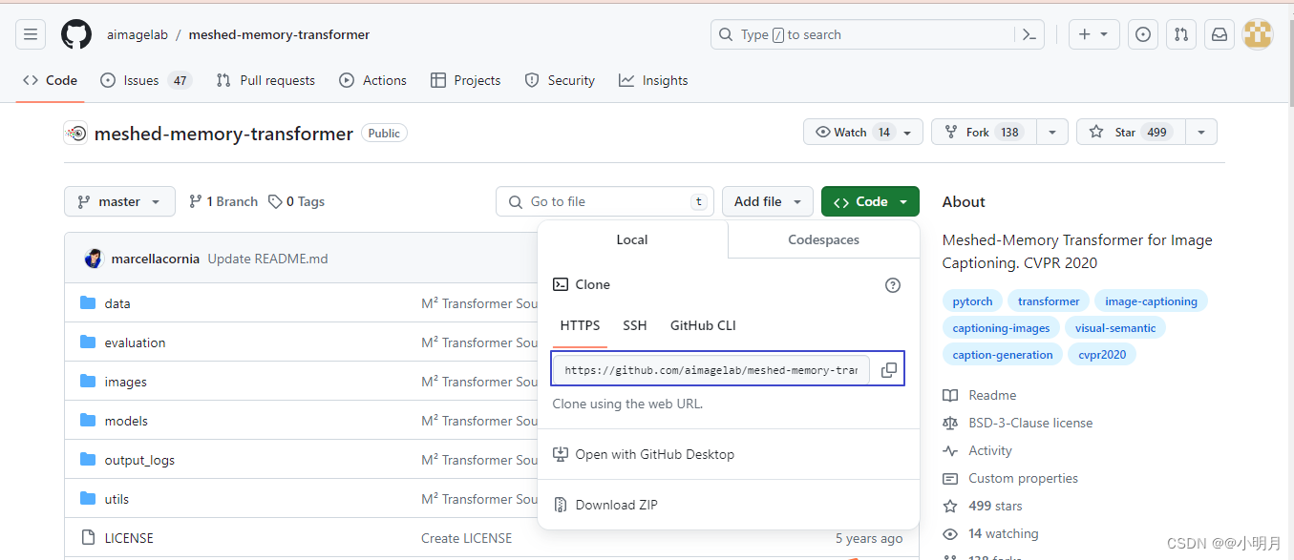The height and width of the screenshot is (560, 1294).
Task: Expand the dropdown arrow beside Fork
Action: point(1052,133)
